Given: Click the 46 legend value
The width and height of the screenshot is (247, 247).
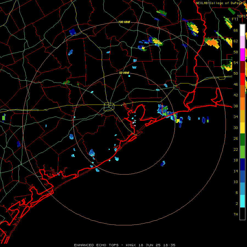Looking at the screenshot, I should (x=236, y=85).
